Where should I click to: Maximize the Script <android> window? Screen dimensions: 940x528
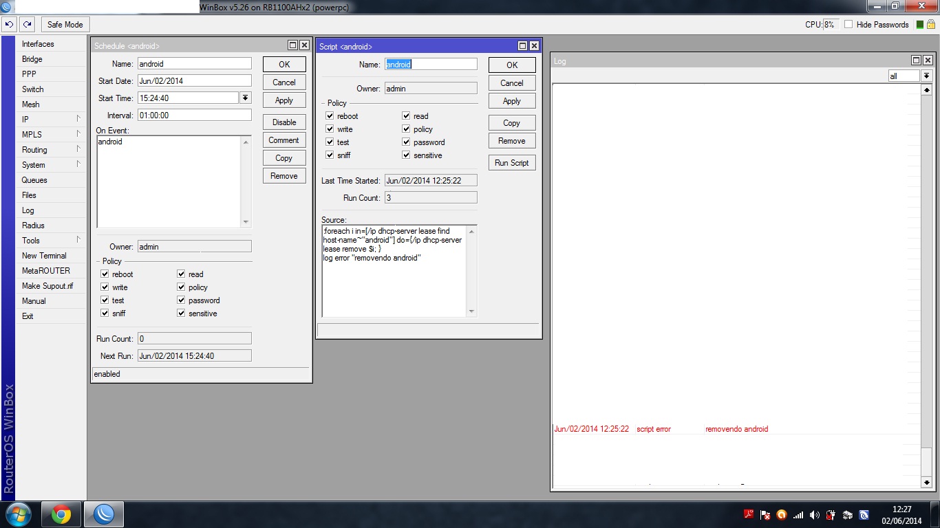522,46
